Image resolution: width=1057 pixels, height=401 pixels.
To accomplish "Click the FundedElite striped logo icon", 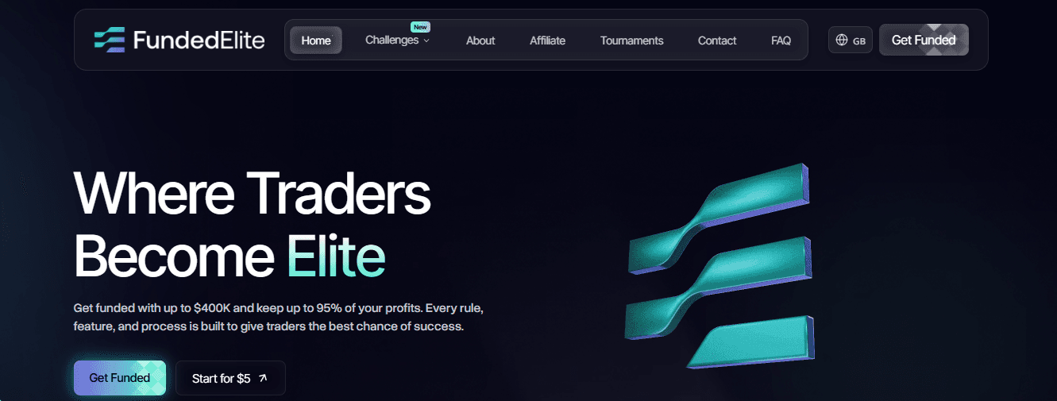I will point(110,40).
